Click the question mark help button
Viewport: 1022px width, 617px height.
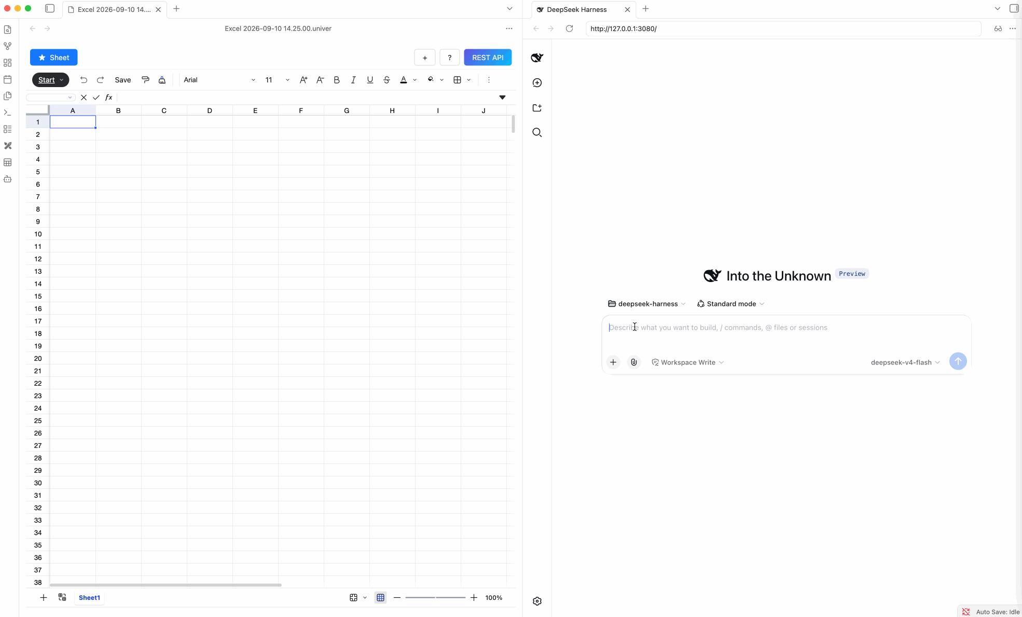click(450, 58)
